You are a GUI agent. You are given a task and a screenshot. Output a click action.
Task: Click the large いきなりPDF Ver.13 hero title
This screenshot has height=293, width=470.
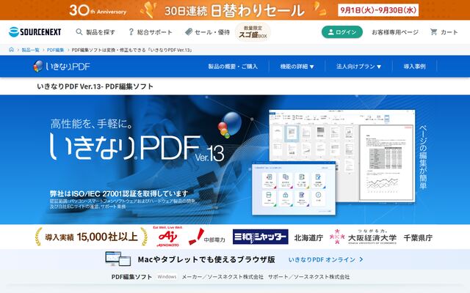tap(137, 148)
